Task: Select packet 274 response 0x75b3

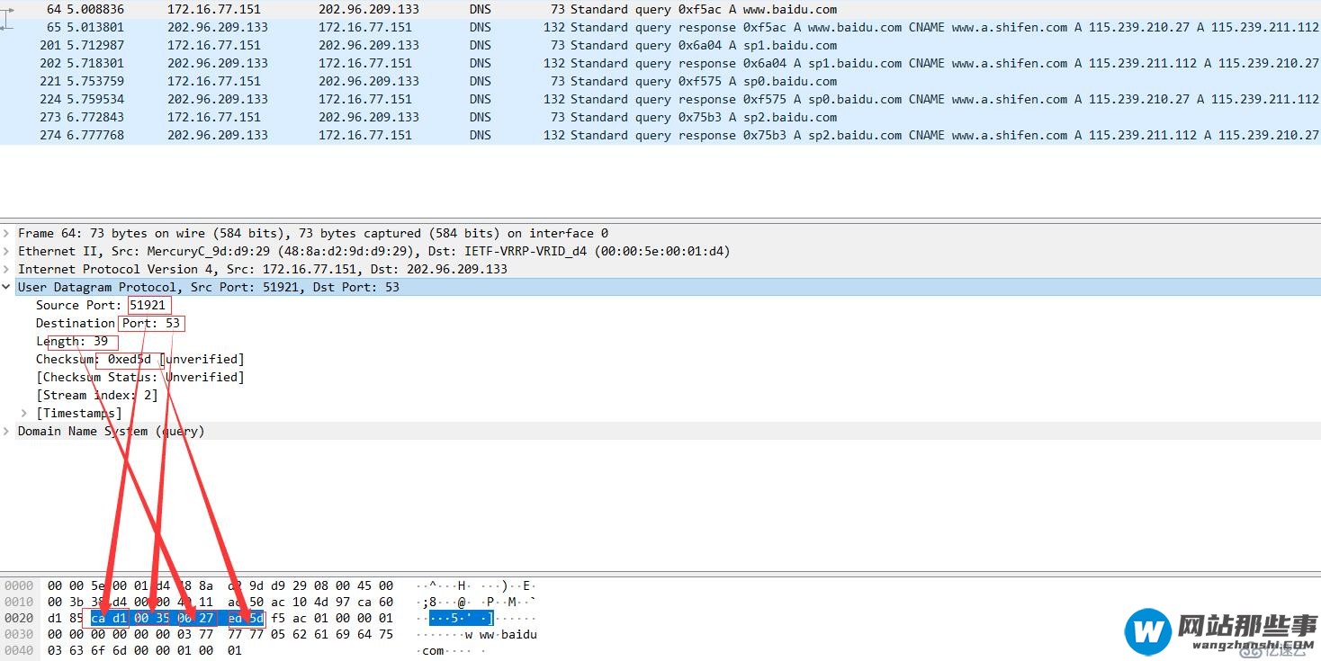Action: (660, 135)
